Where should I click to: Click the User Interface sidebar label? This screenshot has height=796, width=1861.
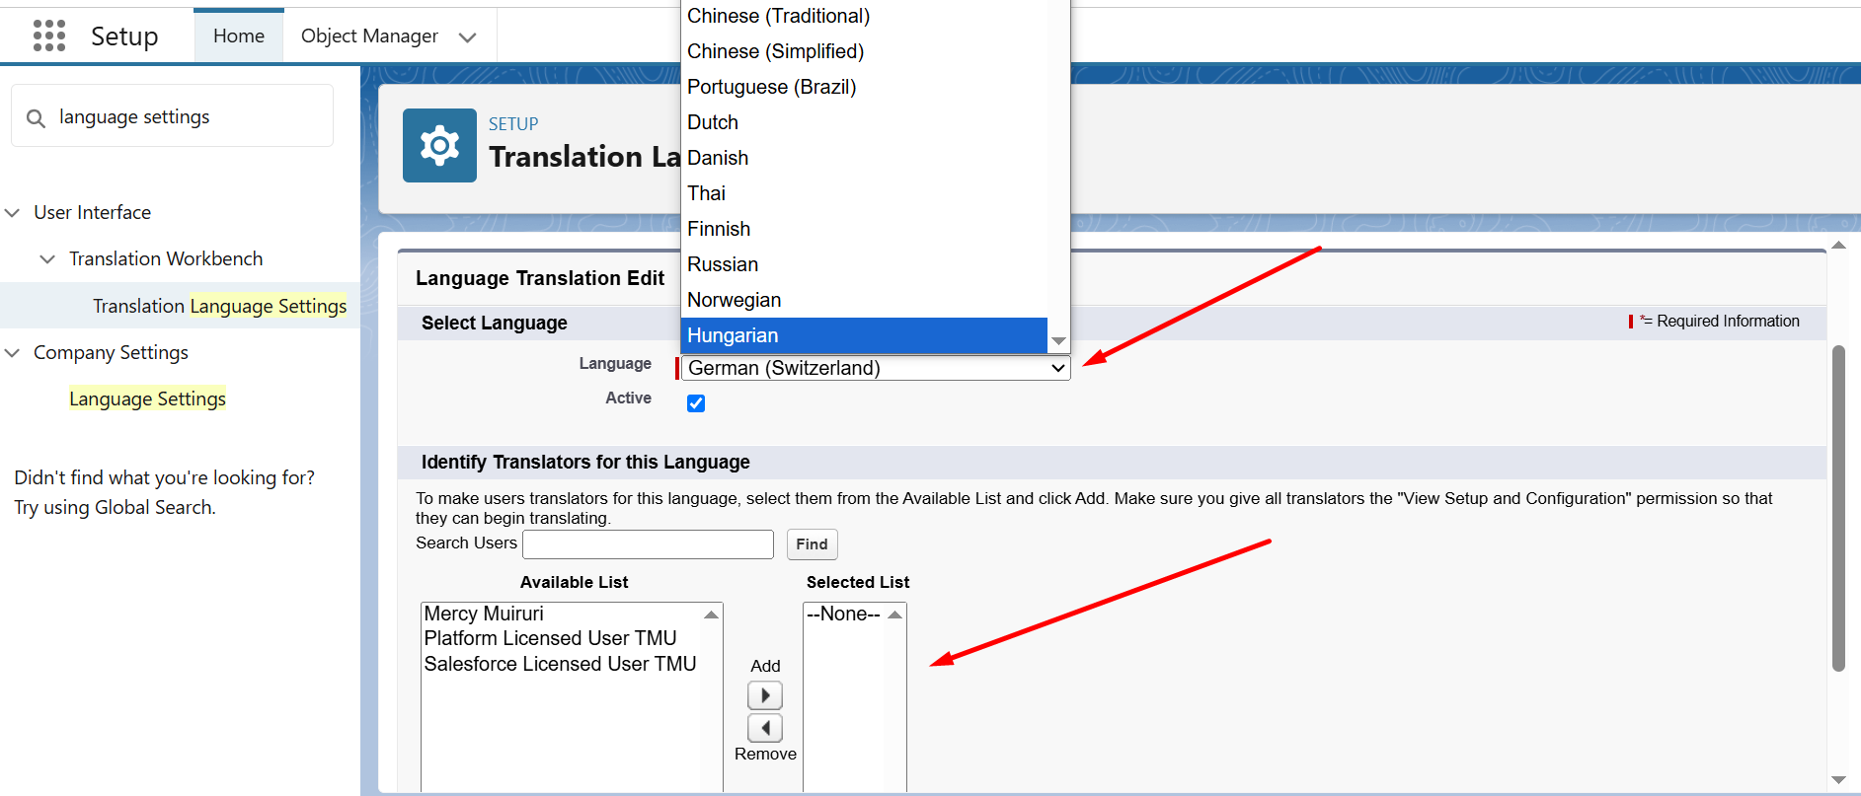(92, 212)
